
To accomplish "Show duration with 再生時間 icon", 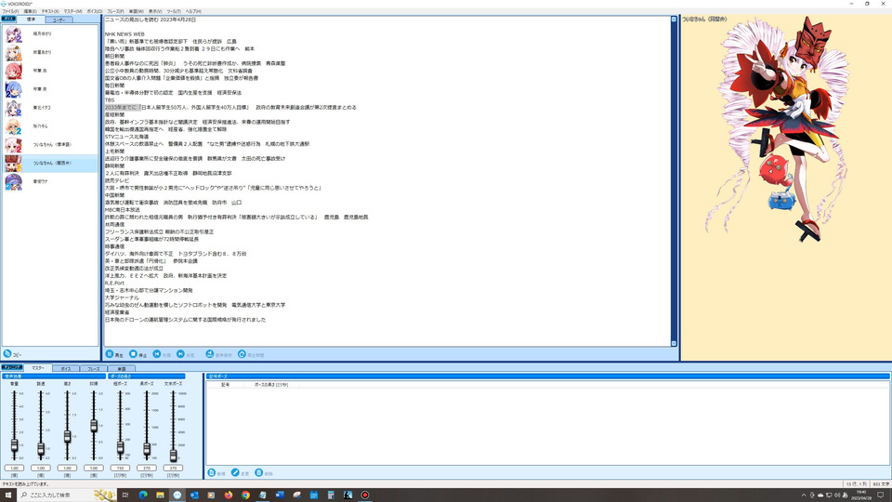I will tap(242, 354).
